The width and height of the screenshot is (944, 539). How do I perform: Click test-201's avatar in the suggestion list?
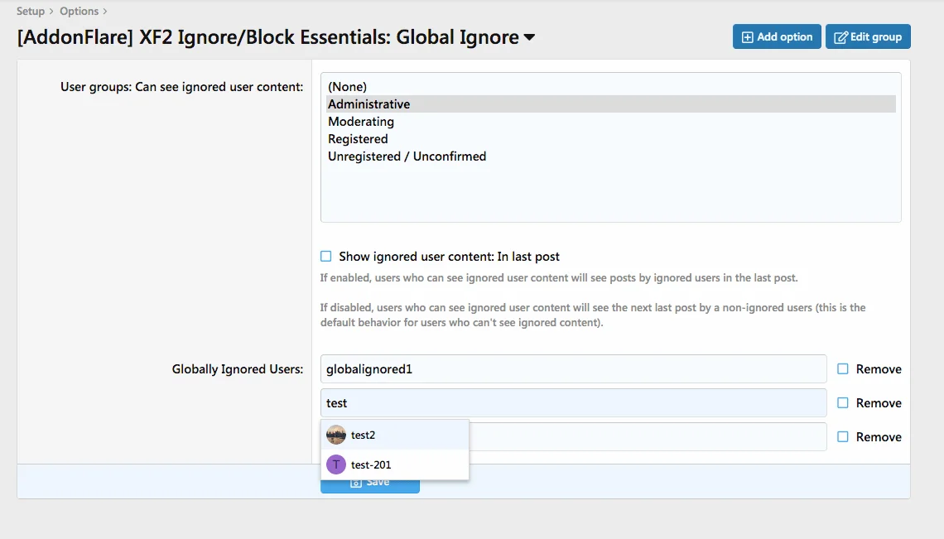tap(336, 464)
